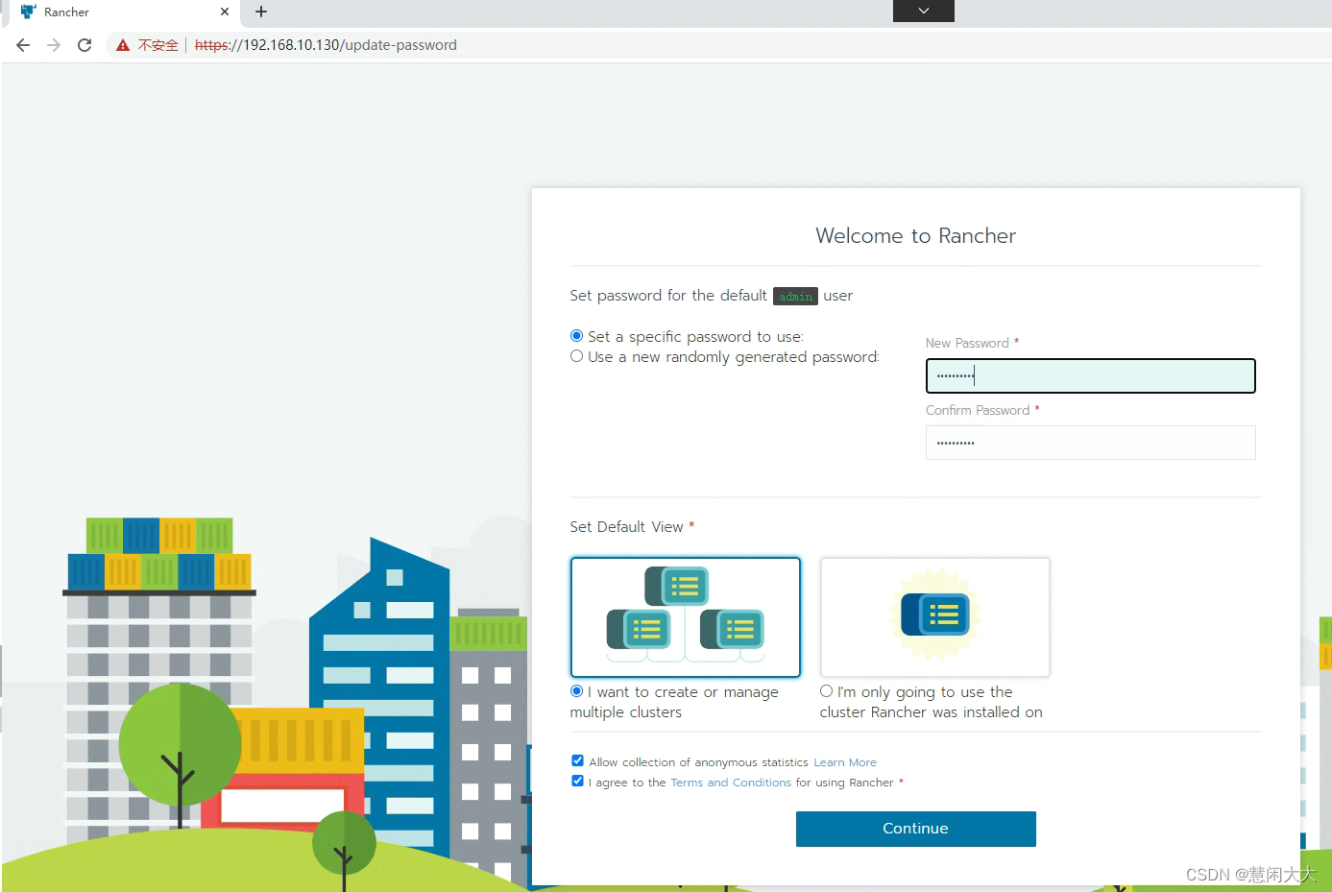This screenshot has width=1332, height=892.
Task: Choose the single cluster view thumbnail
Action: [x=934, y=617]
